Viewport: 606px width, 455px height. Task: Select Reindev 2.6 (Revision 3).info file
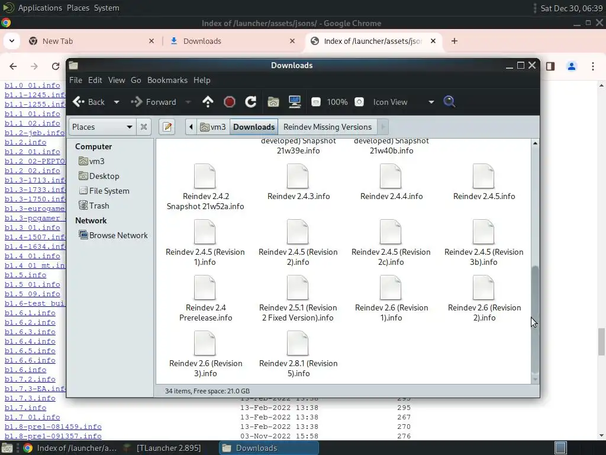coord(205,354)
